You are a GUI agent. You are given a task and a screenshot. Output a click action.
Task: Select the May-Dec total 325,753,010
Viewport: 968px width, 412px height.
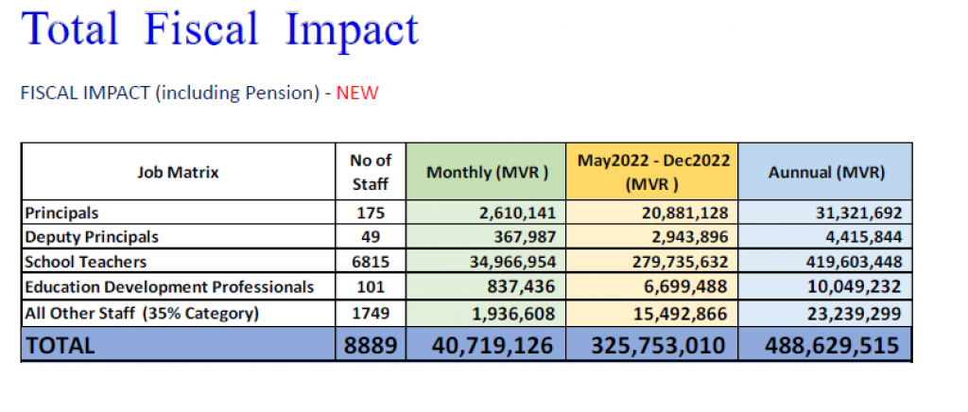(658, 345)
